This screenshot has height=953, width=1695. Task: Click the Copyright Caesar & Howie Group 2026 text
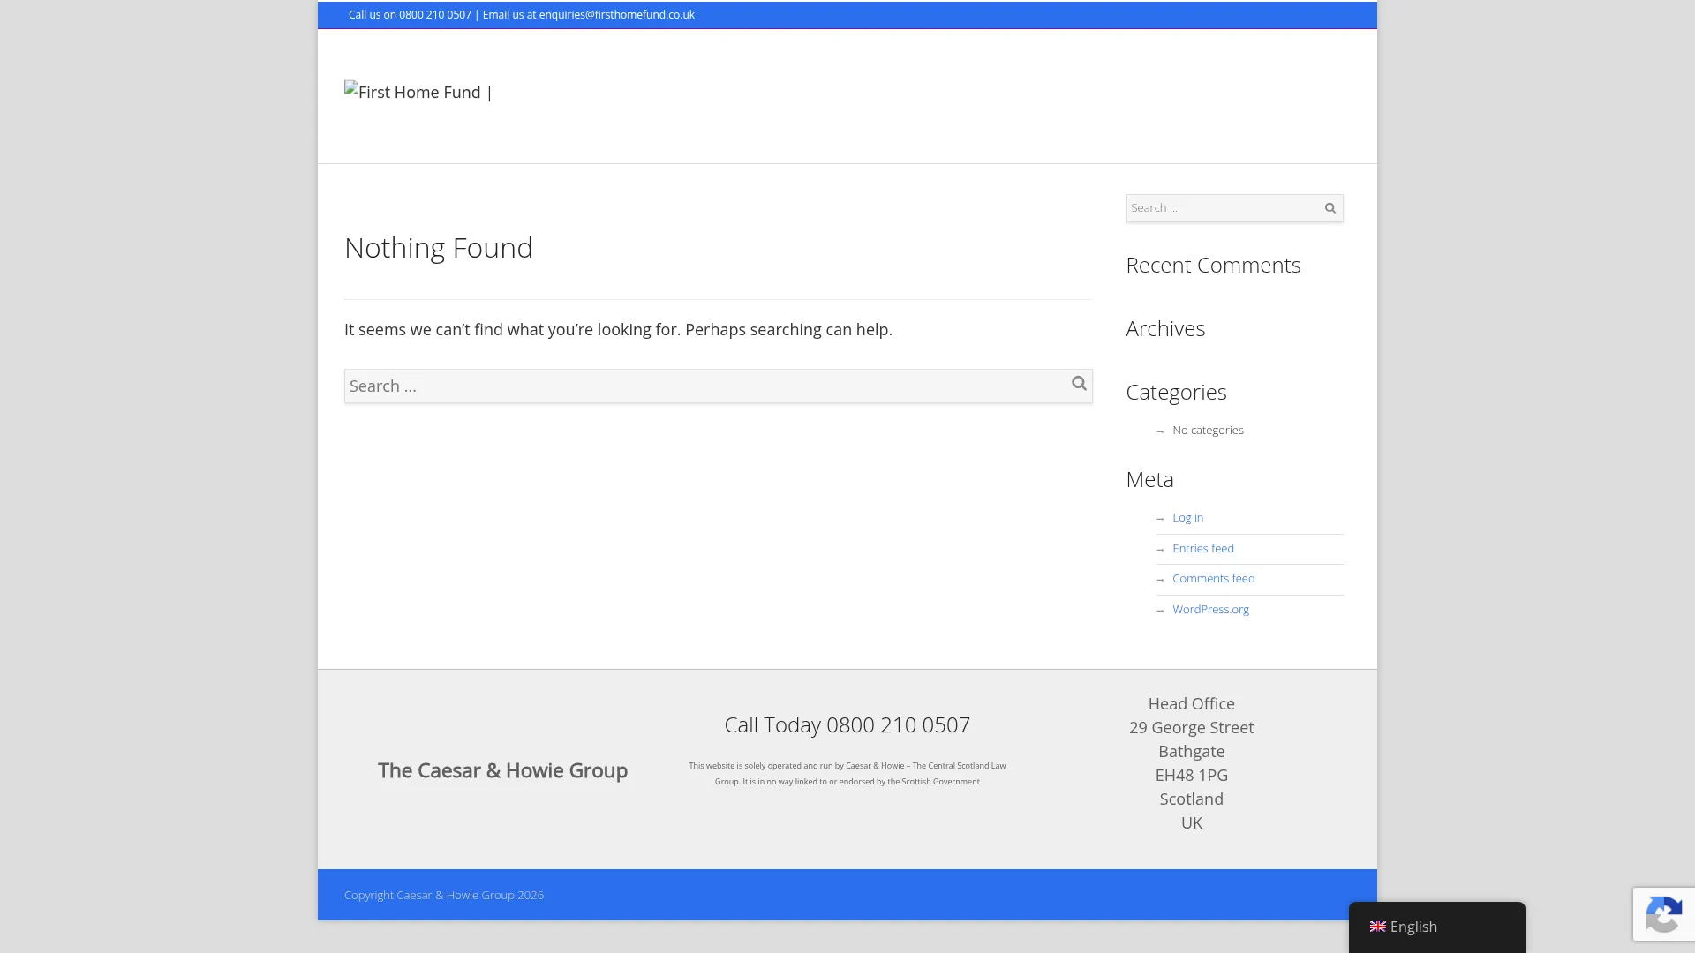pos(444,895)
